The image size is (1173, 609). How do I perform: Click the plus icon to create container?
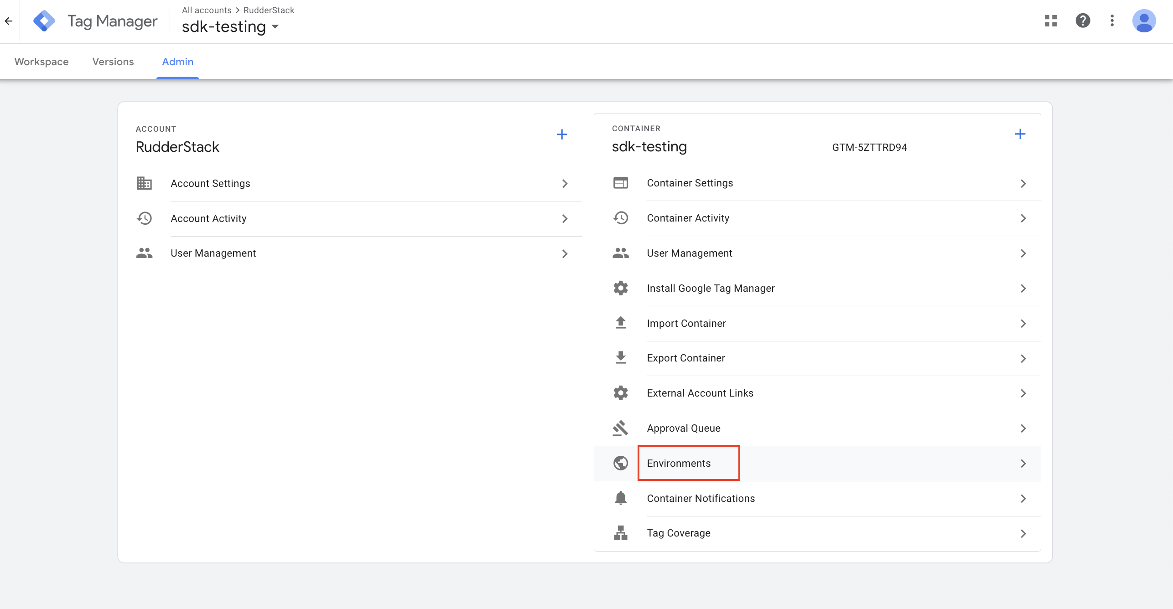pyautogui.click(x=1020, y=134)
